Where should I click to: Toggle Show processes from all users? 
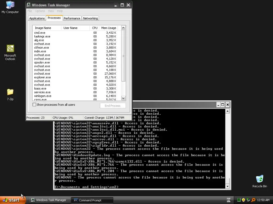(x=34, y=105)
